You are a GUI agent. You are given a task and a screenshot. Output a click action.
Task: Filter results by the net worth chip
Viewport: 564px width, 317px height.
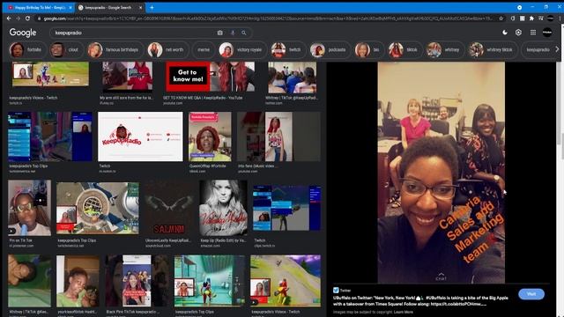click(x=167, y=49)
